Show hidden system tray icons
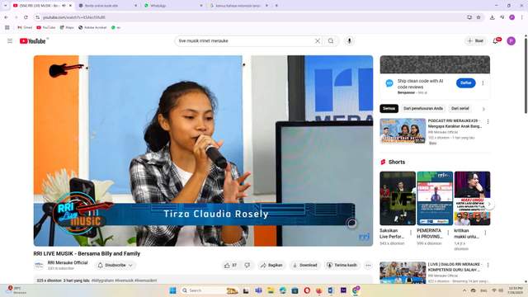The height and width of the screenshot is (297, 528). coord(464,290)
